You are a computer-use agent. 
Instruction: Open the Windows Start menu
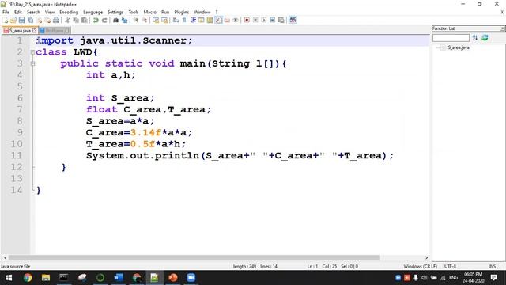pos(9,278)
